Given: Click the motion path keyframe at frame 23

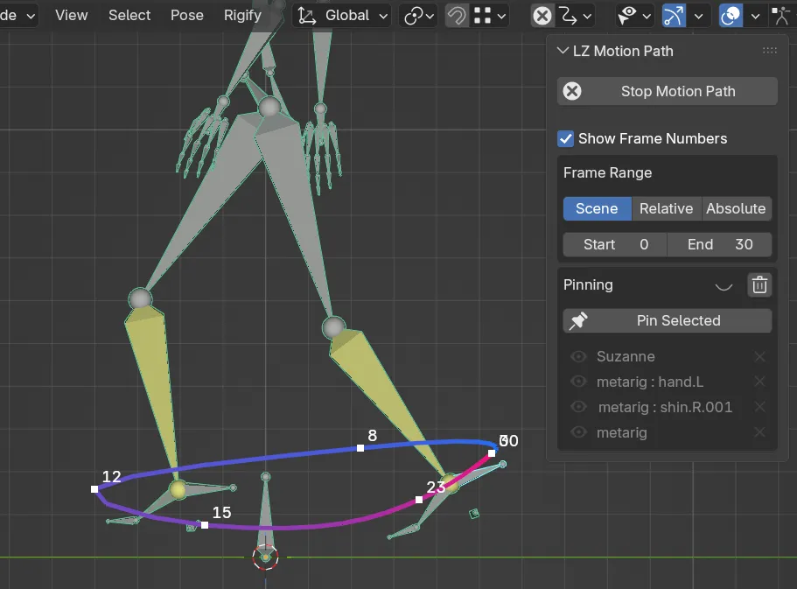Looking at the screenshot, I should [x=419, y=500].
